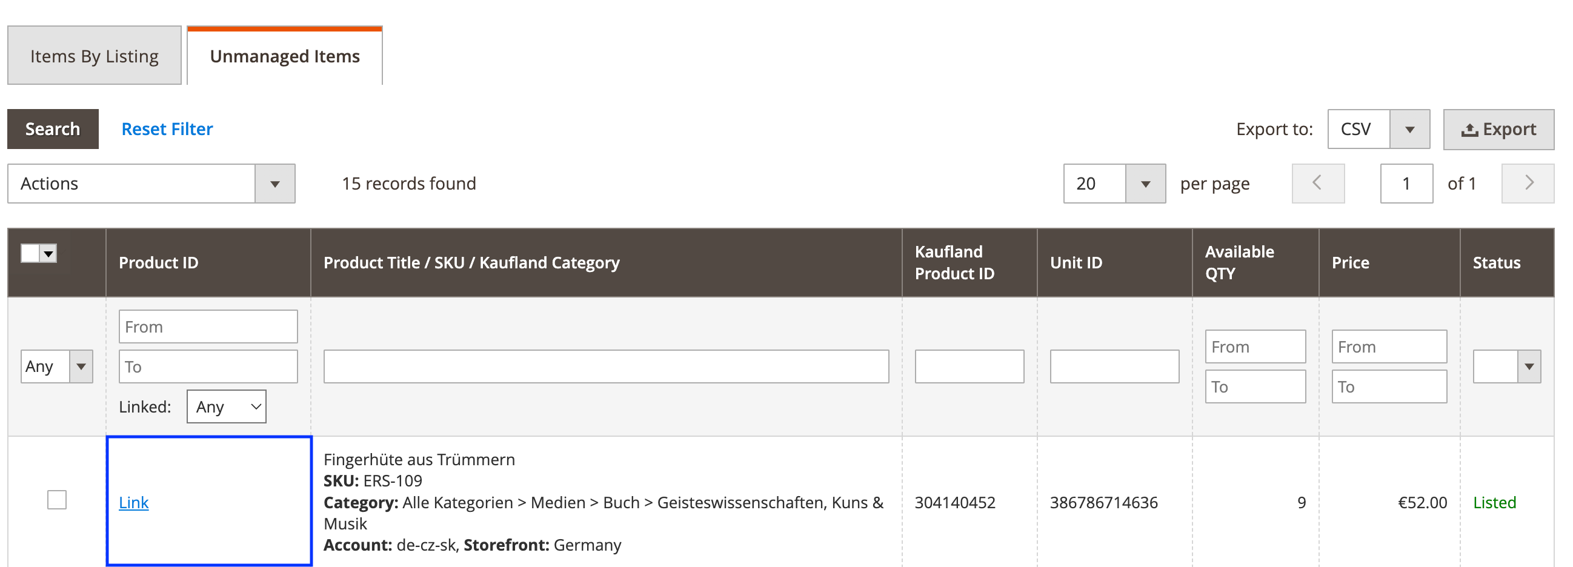Click the Reset Filter link
1573x567 pixels.
pyautogui.click(x=167, y=130)
